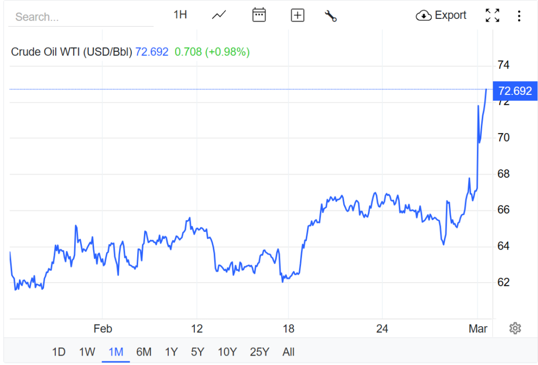Enter fullscreen with the expand icon

(x=492, y=16)
